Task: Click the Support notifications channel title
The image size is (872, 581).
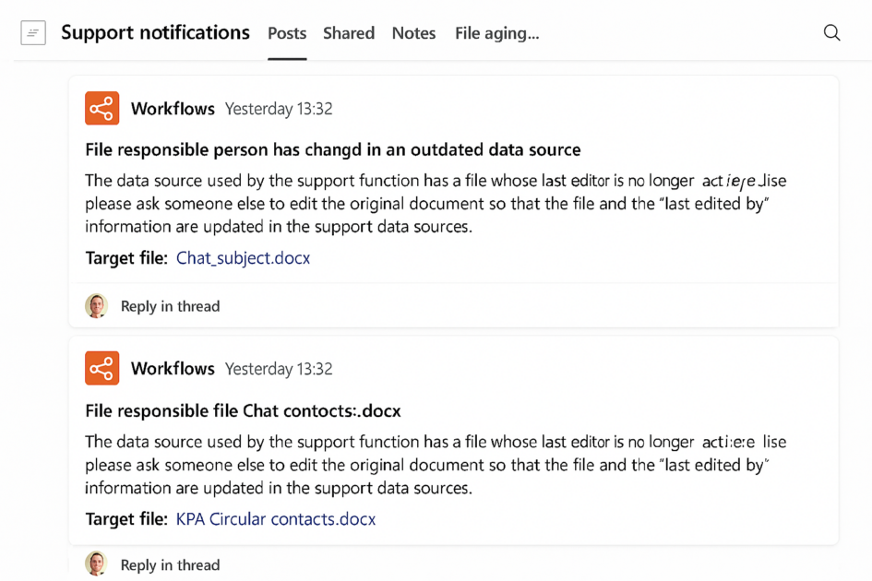Action: 155,33
